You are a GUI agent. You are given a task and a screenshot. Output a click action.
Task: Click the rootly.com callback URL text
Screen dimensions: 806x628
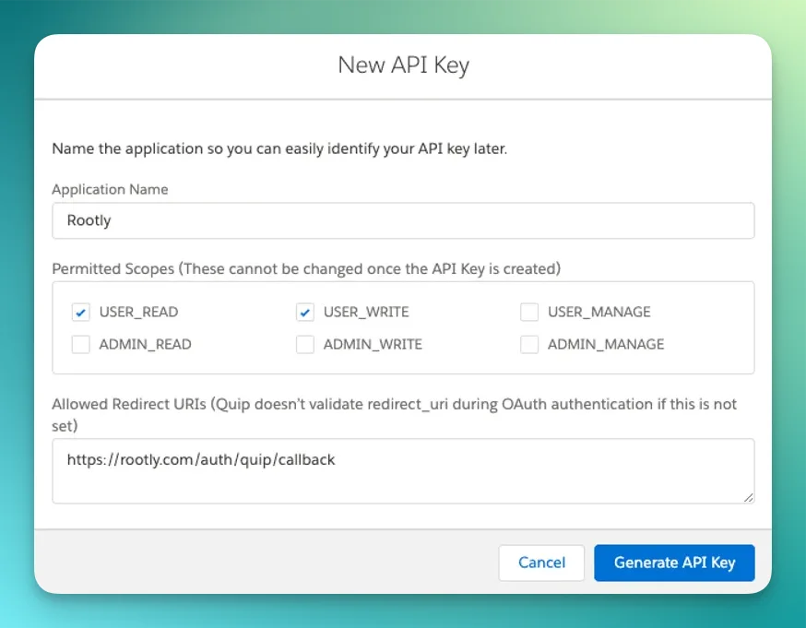(201, 459)
